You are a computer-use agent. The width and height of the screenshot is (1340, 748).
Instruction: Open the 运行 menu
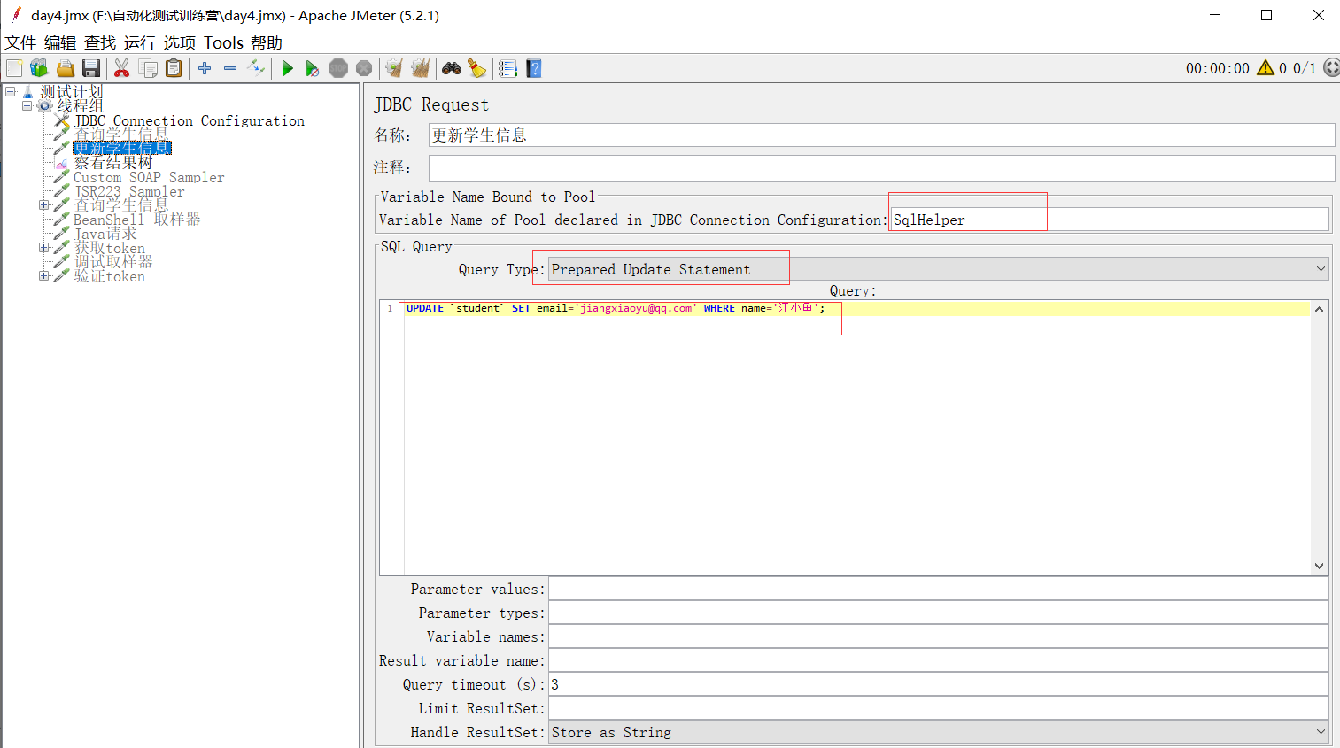140,42
